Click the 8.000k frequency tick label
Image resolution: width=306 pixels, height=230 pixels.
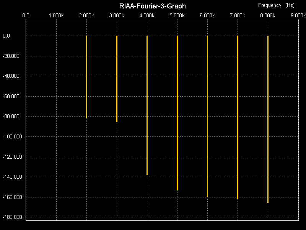[268, 15]
